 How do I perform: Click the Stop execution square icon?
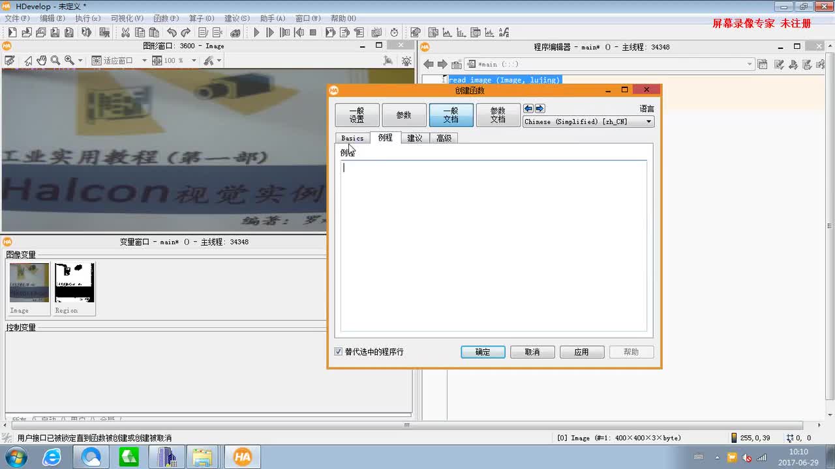(313, 32)
